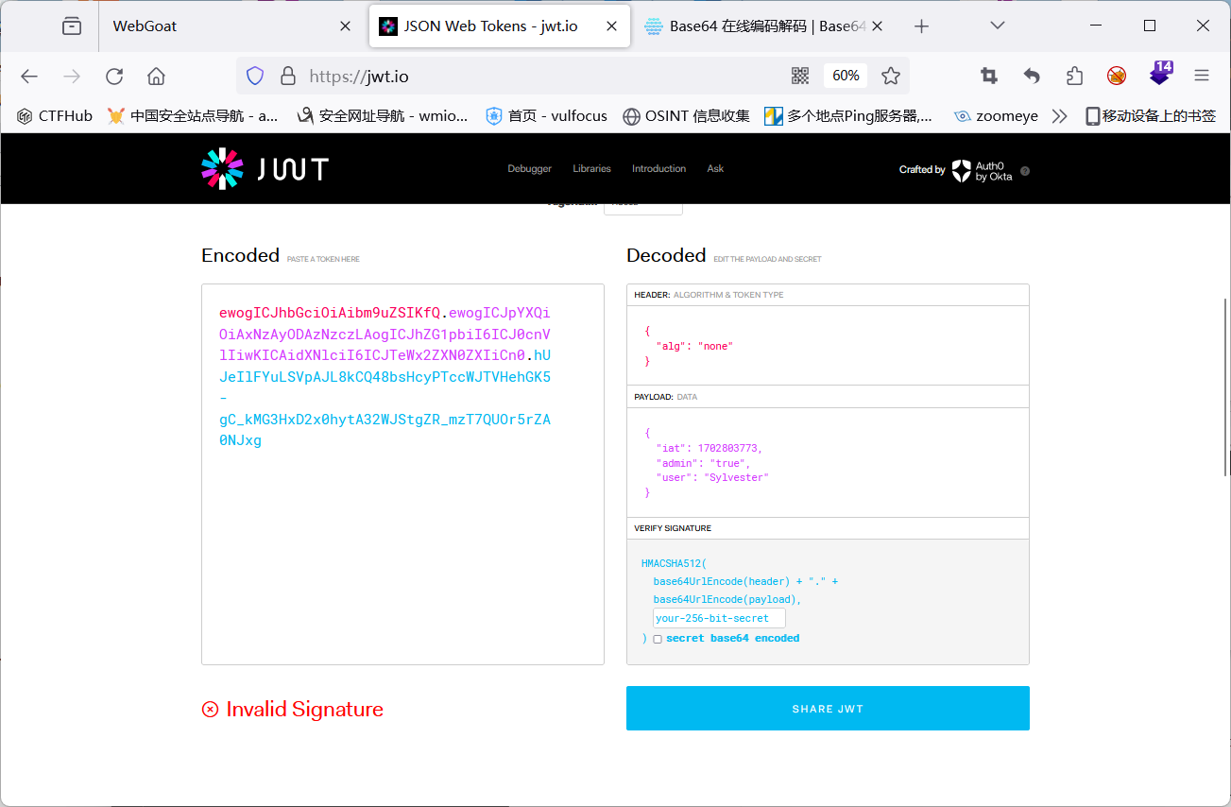Close the jwt.io tab
This screenshot has height=807, width=1231.
click(x=611, y=26)
